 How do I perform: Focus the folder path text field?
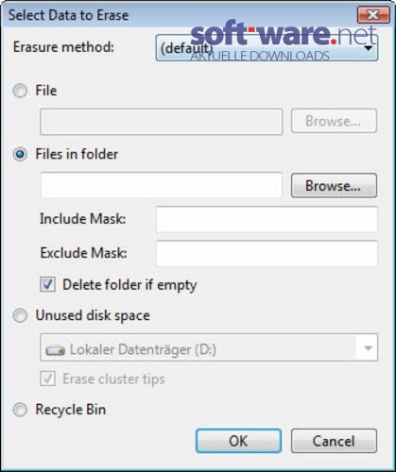(x=162, y=185)
